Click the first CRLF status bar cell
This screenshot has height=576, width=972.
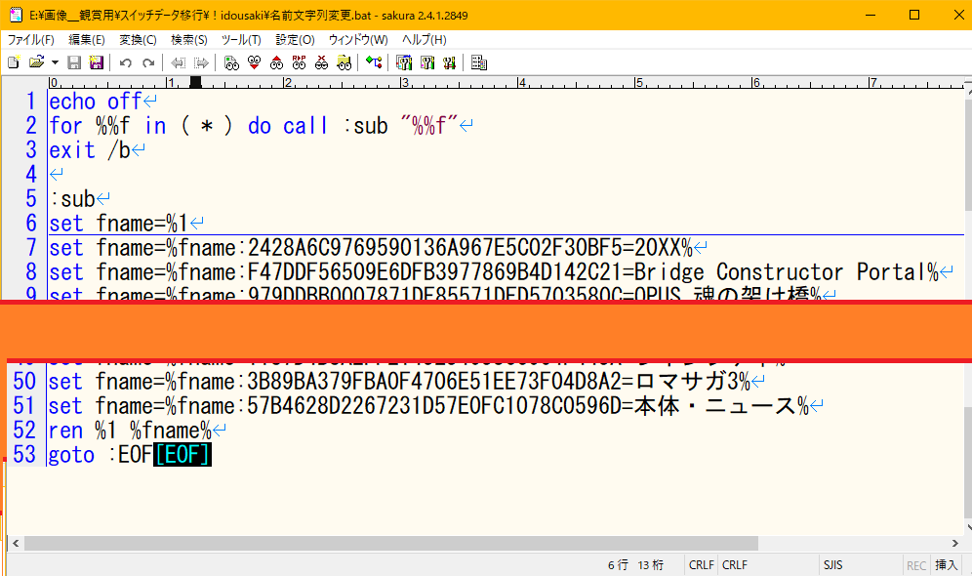click(701, 565)
